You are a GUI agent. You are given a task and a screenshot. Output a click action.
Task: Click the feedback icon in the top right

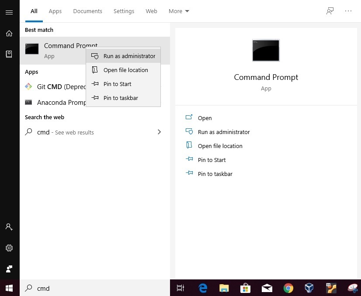coord(330,11)
